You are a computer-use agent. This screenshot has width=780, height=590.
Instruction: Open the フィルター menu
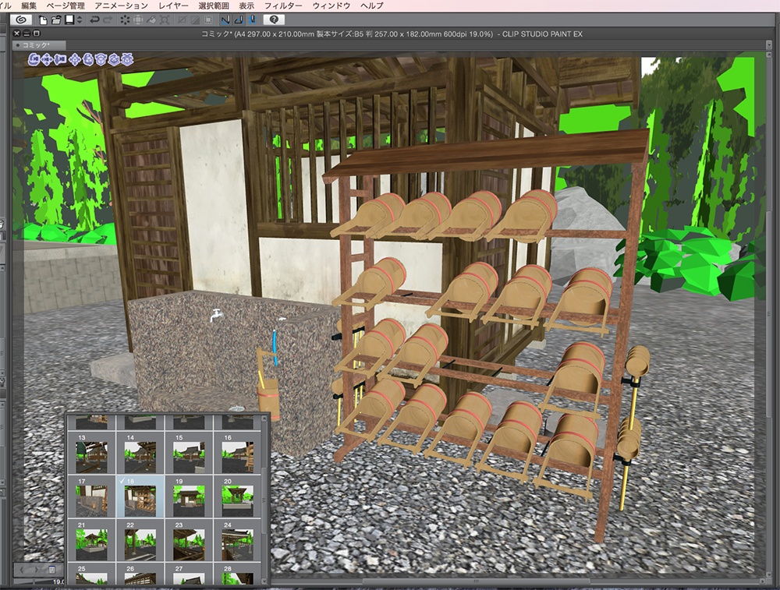[x=282, y=5]
